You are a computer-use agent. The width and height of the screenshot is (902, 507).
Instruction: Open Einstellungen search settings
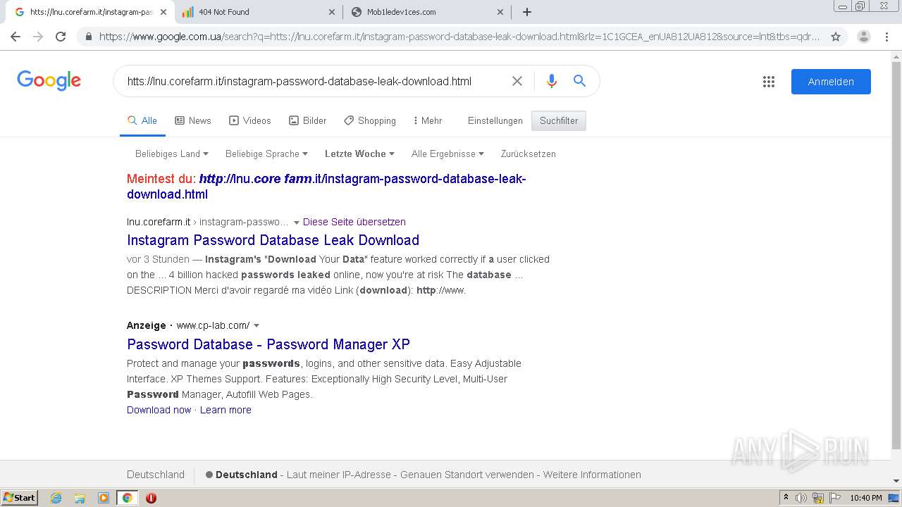click(495, 120)
